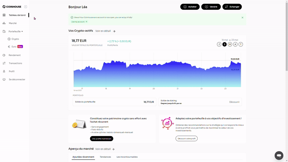Click arrow next to Vos Crypto-actifs Voir en détail
This screenshot has width=288, height=162.
(114, 31)
